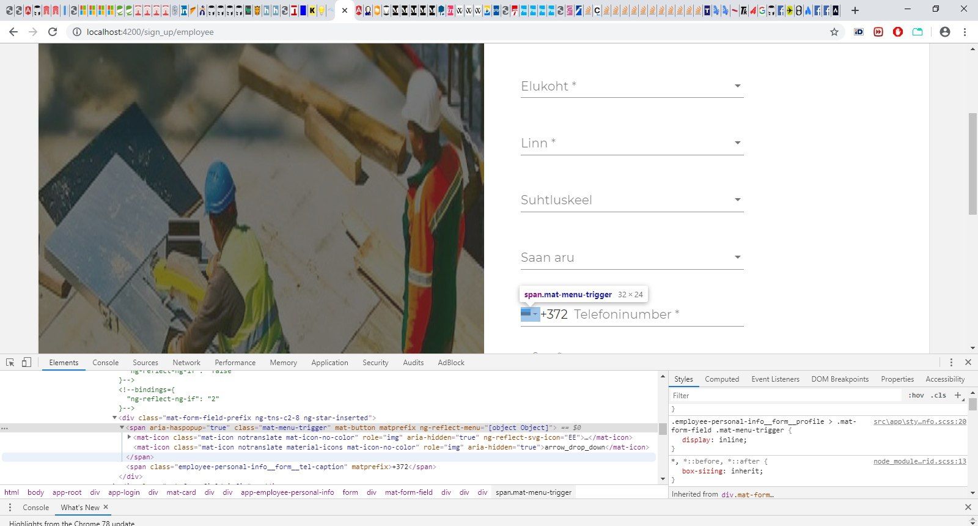Open the node_module scss:13 source link
The width and height of the screenshot is (978, 526).
tap(920, 461)
